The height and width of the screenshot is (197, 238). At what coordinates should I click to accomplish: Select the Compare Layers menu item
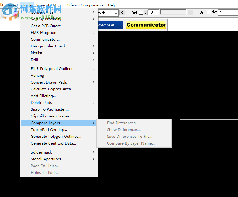[x=59, y=123]
